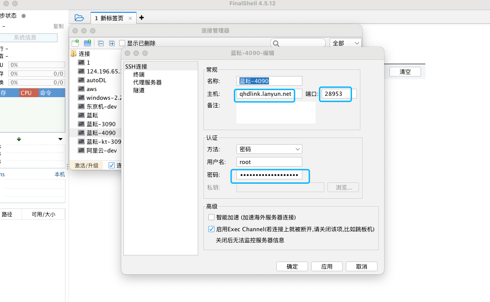Viewport: 490px width, 302px height.
Task: Click the terminal icon beside aws
Action: point(81,88)
